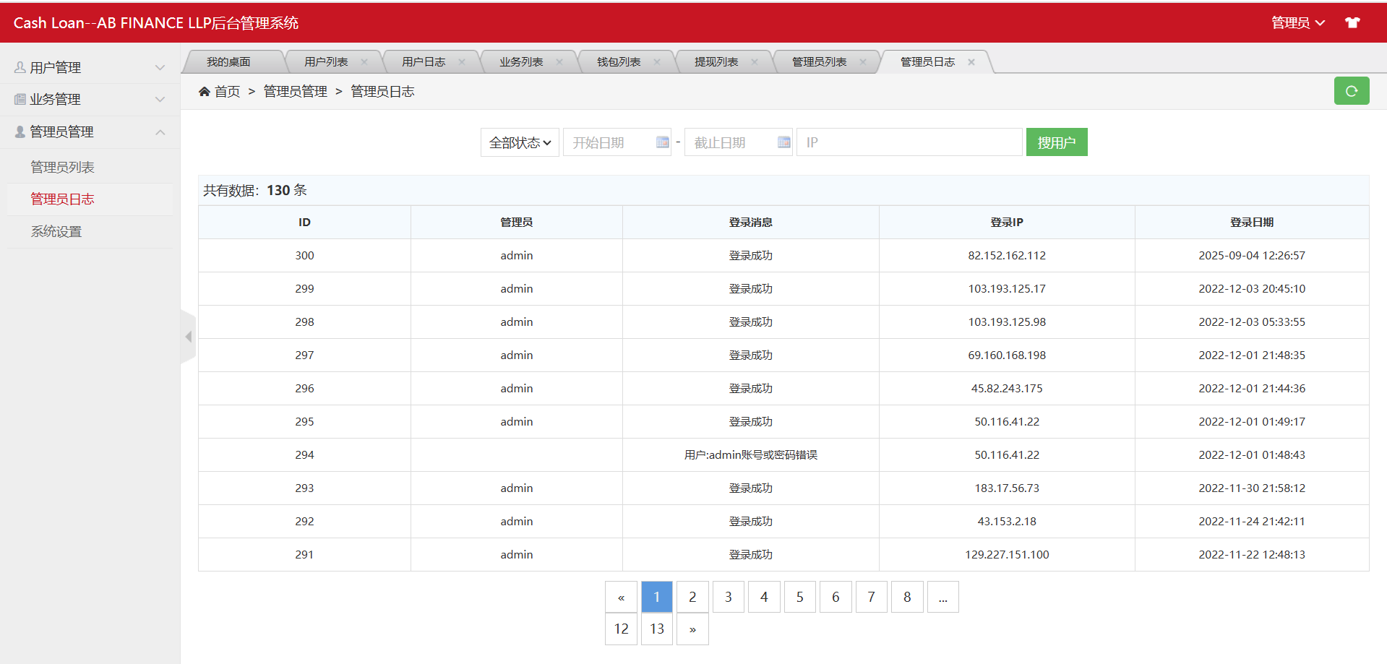1387x664 pixels.
Task: Click the green refresh icon button
Action: tap(1351, 91)
